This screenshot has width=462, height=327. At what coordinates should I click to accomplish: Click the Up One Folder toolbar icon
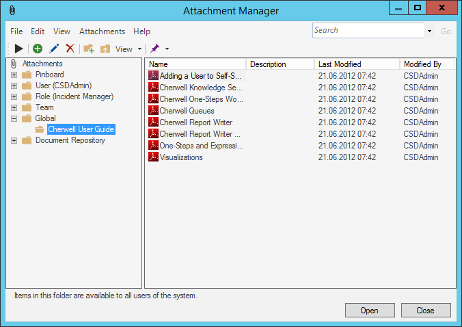click(105, 49)
